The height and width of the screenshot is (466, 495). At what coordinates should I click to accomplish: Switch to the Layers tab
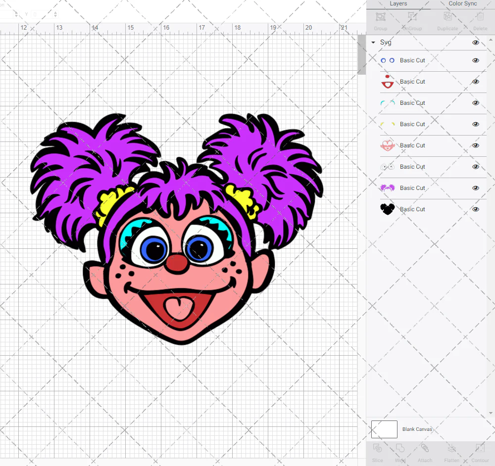tap(398, 4)
